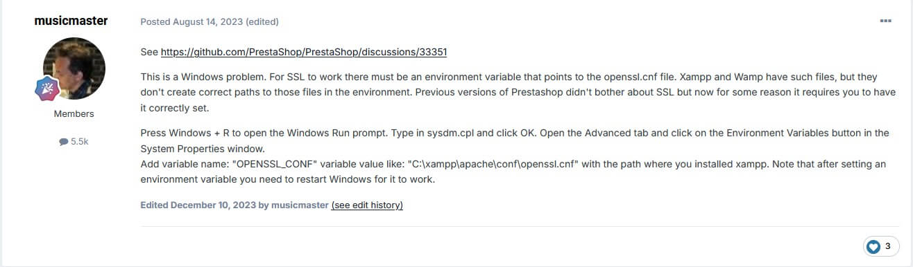Open the musicmaster username heading at top left

[71, 21]
